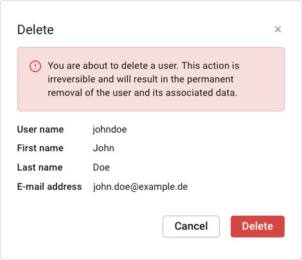The height and width of the screenshot is (260, 302).
Task: Click the word permanent in the warning
Action: 210,80
